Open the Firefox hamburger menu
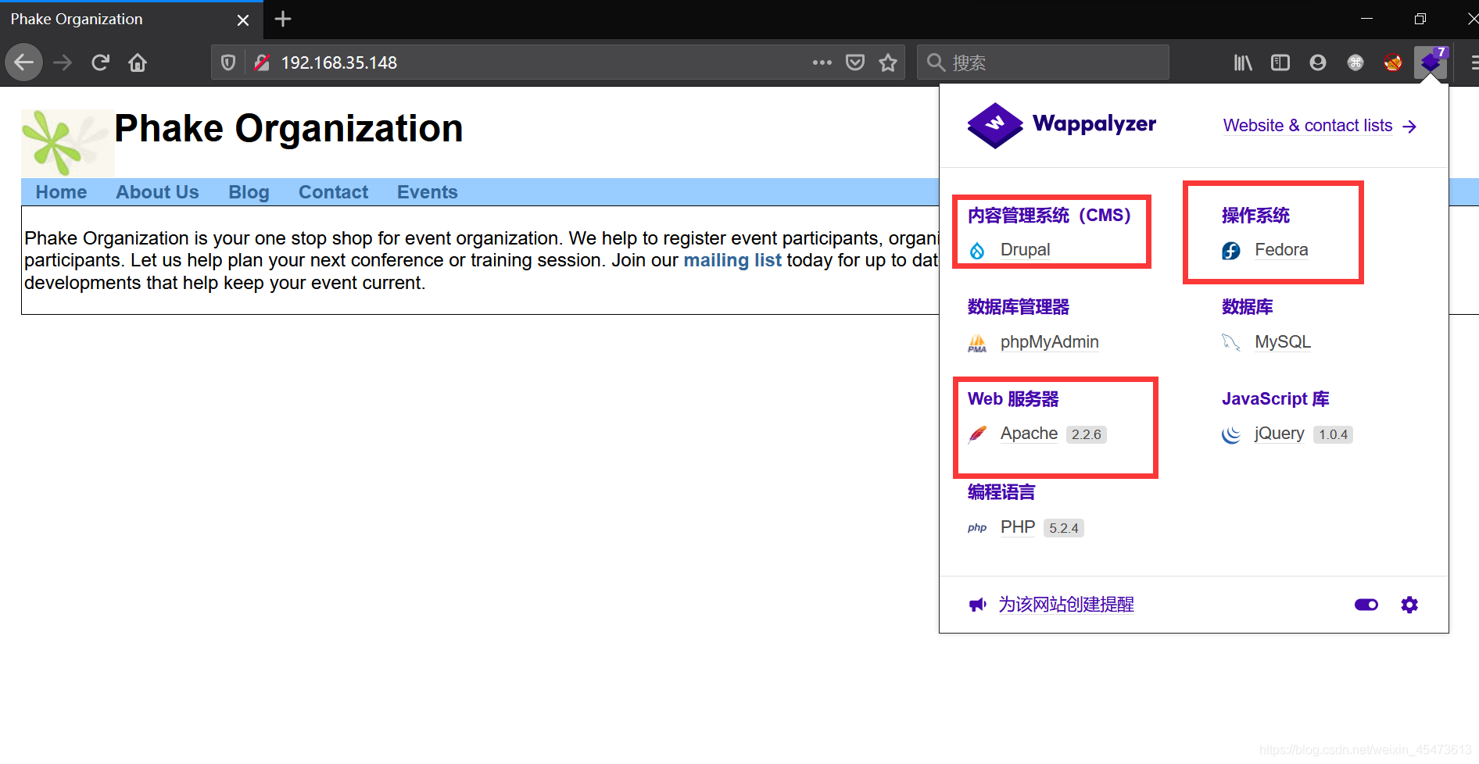1479x764 pixels. click(x=1474, y=62)
